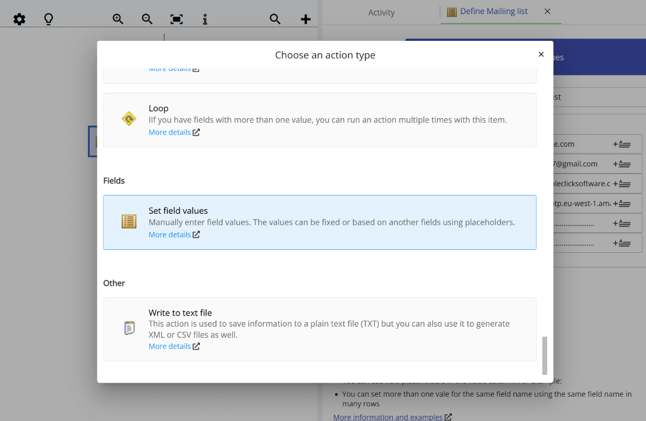
Task: Click the Write to text file notepad icon
Action: coord(128,327)
